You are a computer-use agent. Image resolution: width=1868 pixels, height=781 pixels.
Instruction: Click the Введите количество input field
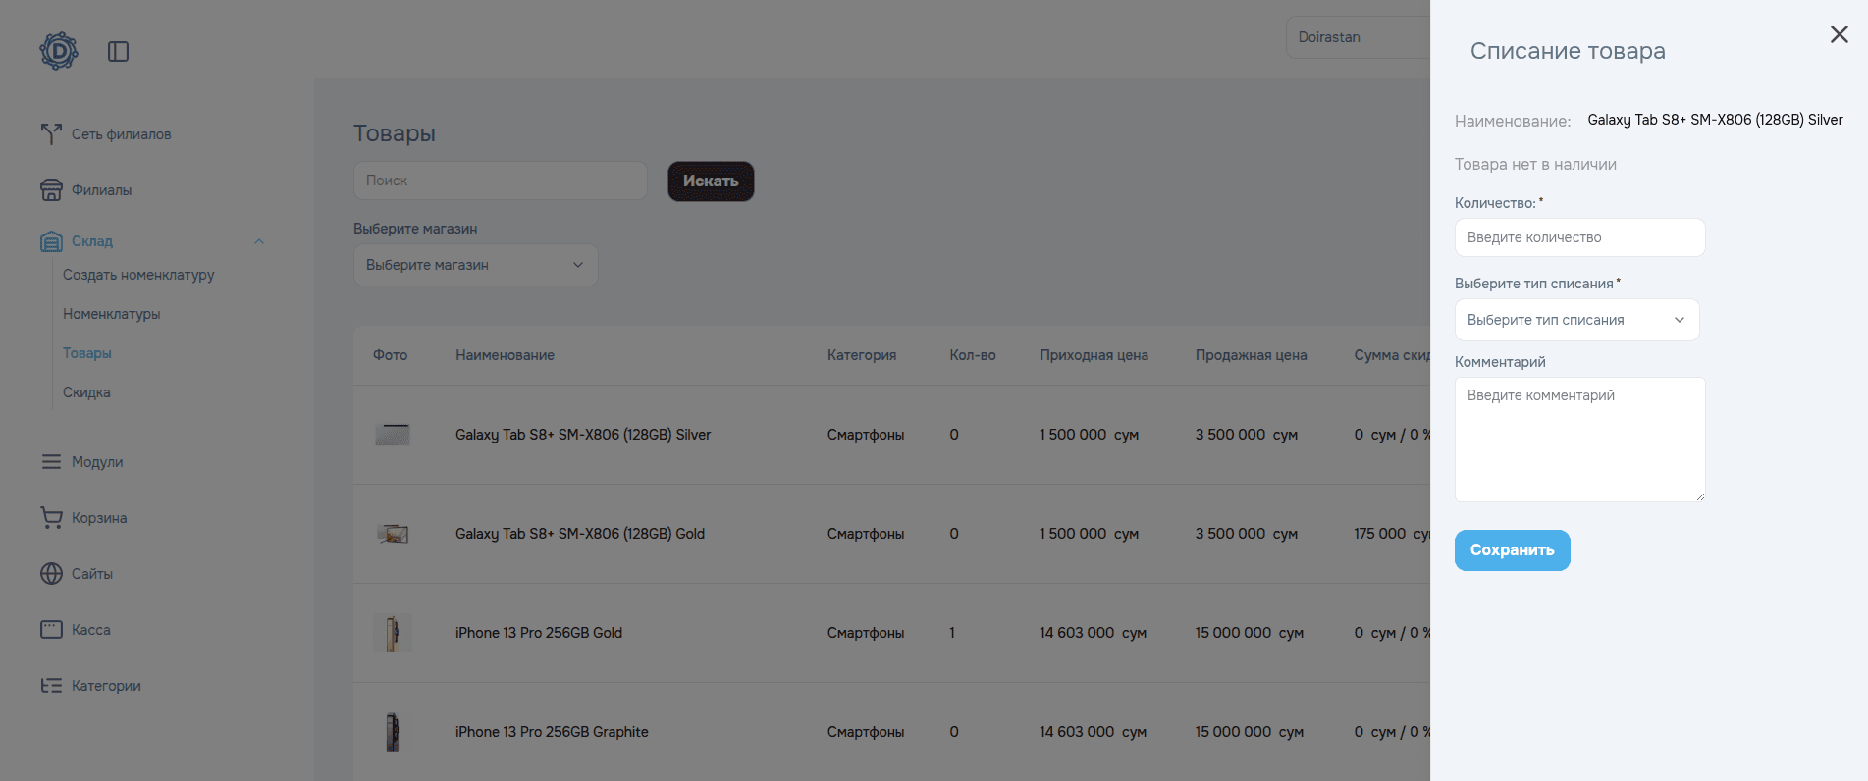click(1578, 237)
